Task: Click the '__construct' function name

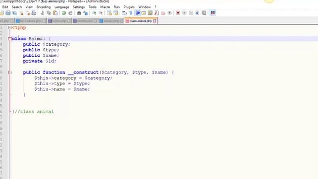Action: 83,73
